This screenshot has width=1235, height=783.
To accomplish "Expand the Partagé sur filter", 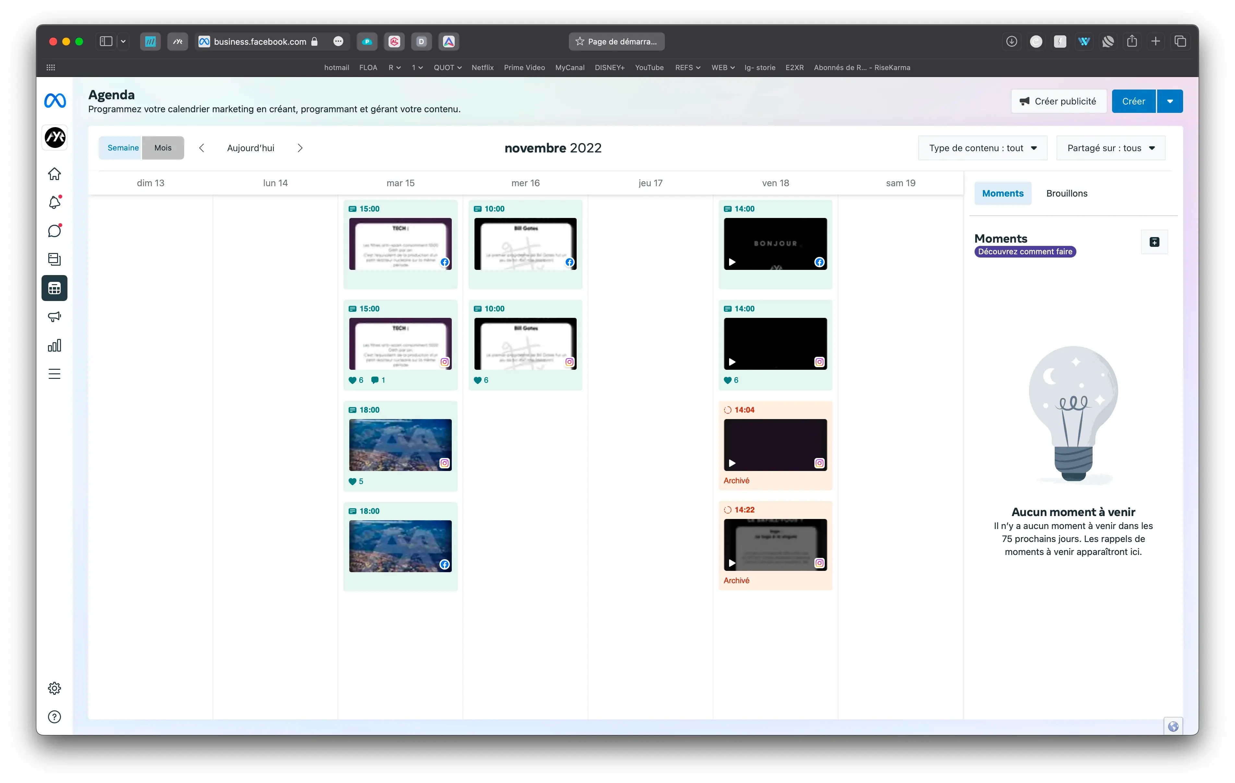I will [1110, 148].
